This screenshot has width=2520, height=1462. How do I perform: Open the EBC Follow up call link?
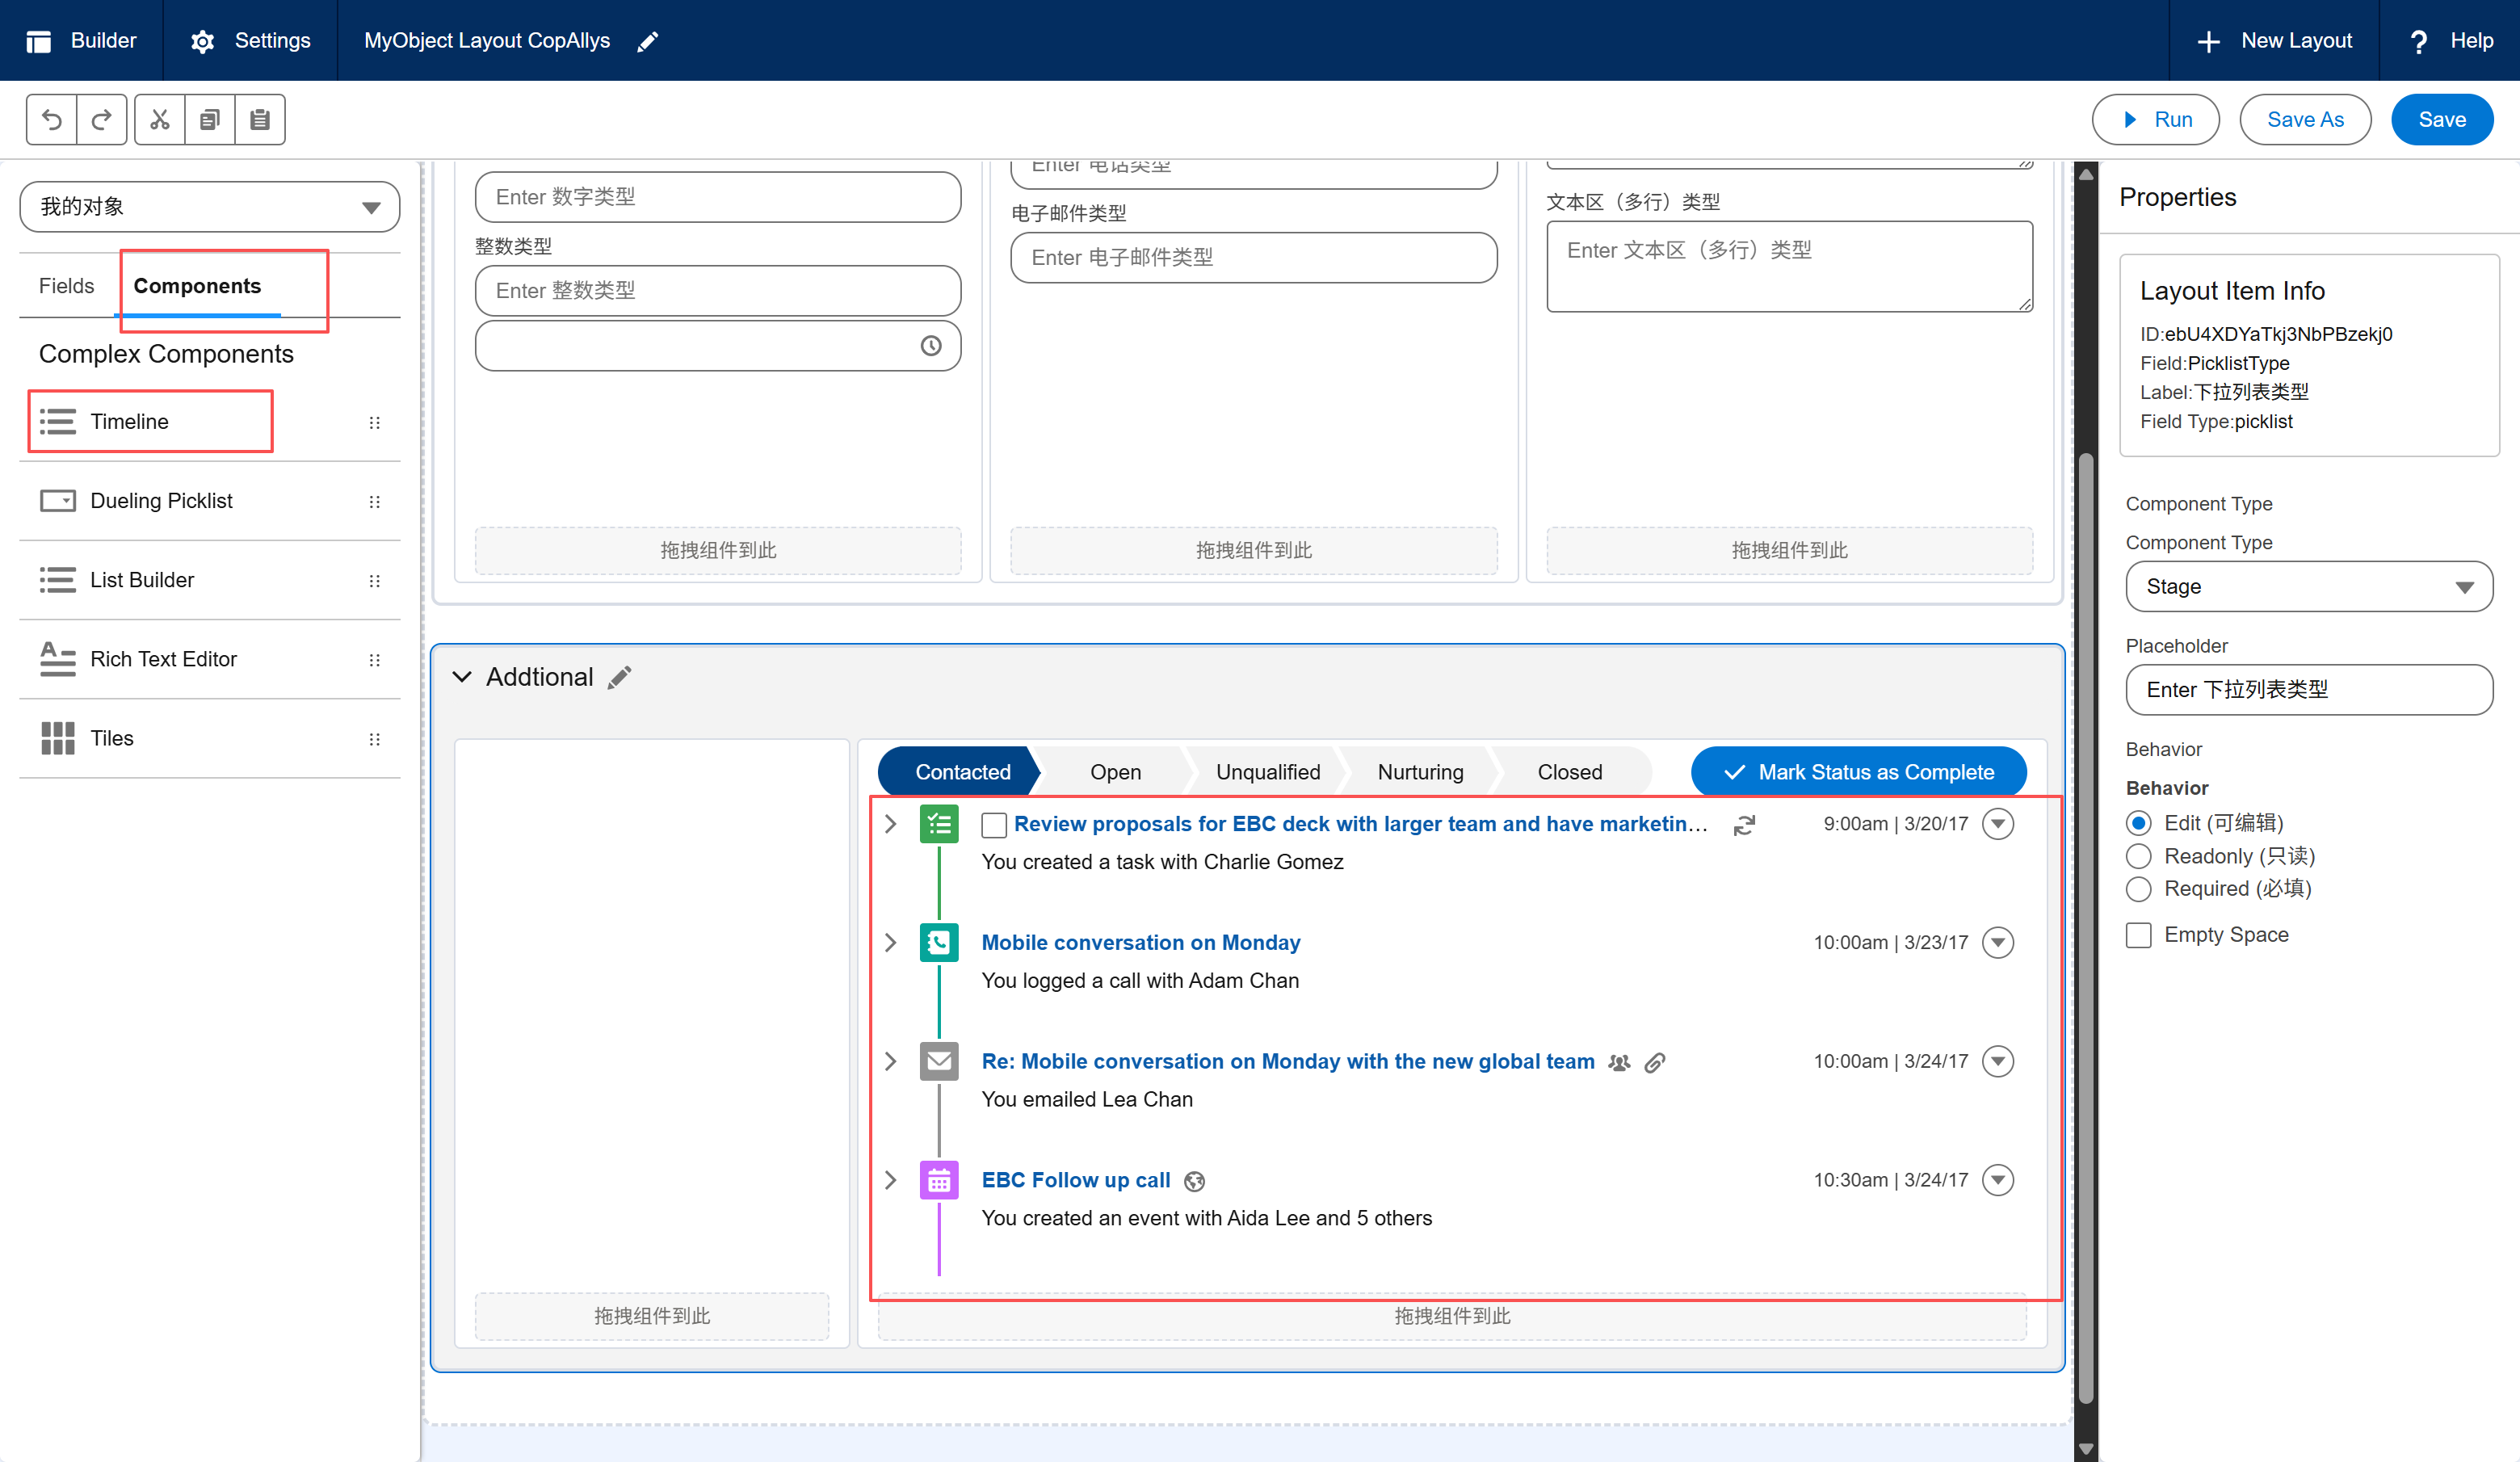click(x=1076, y=1181)
